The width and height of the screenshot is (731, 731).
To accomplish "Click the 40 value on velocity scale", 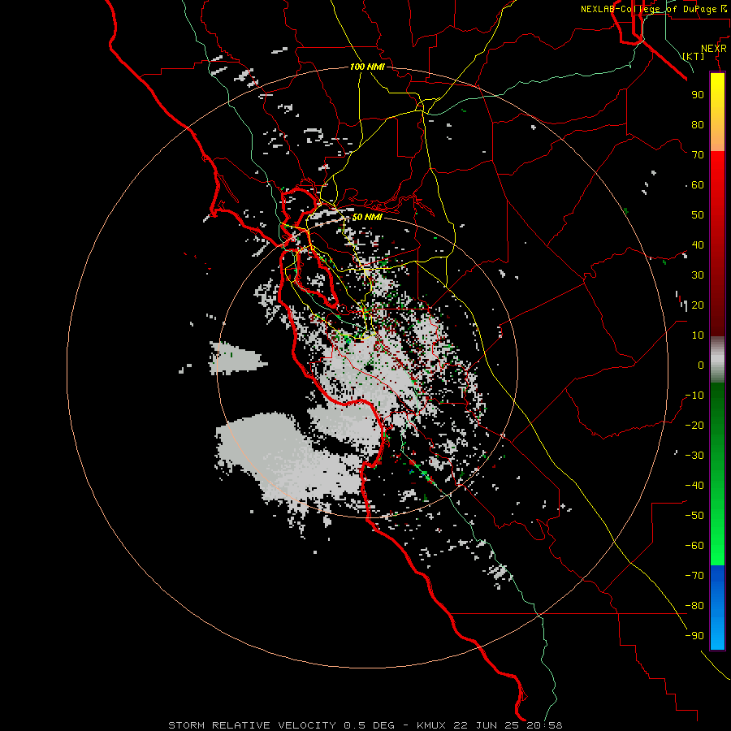I will click(698, 244).
